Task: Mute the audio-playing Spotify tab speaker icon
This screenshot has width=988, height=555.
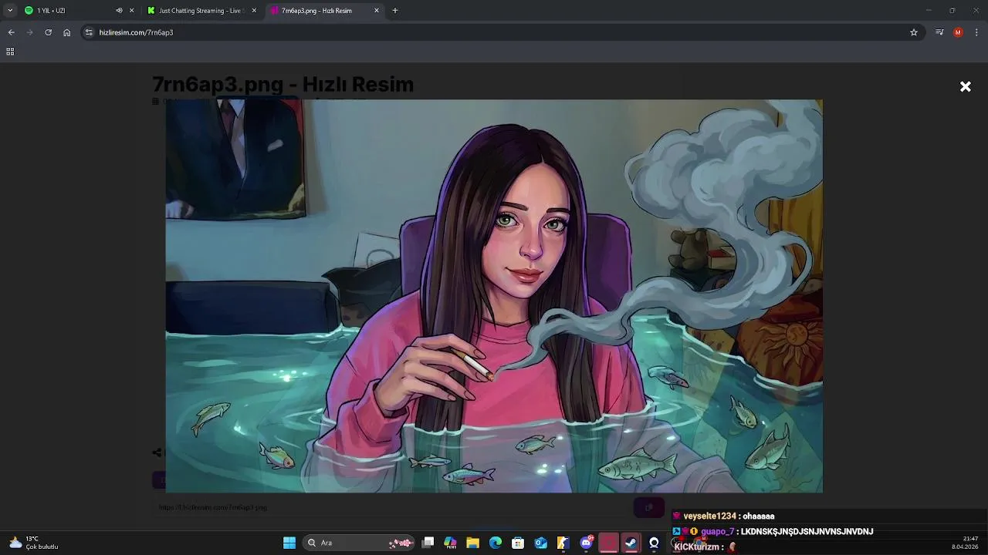Action: 119,11
